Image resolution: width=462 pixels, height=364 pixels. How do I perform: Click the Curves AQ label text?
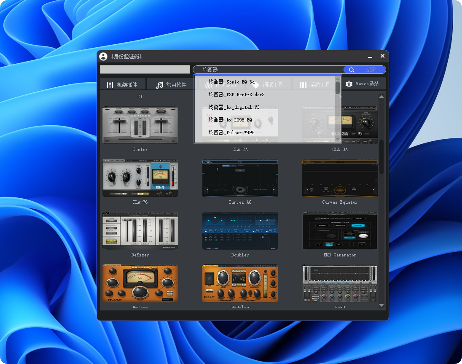[240, 202]
